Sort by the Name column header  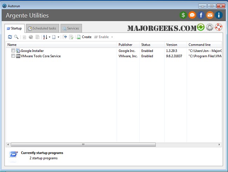point(61,45)
